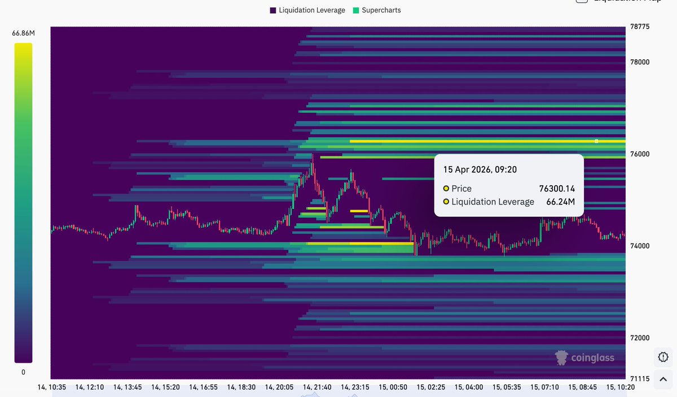Toggle the Liquidation Leverage legend series

(307, 10)
